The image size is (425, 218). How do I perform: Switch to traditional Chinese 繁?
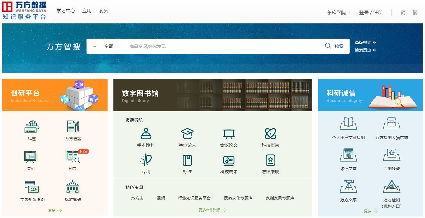415,13
